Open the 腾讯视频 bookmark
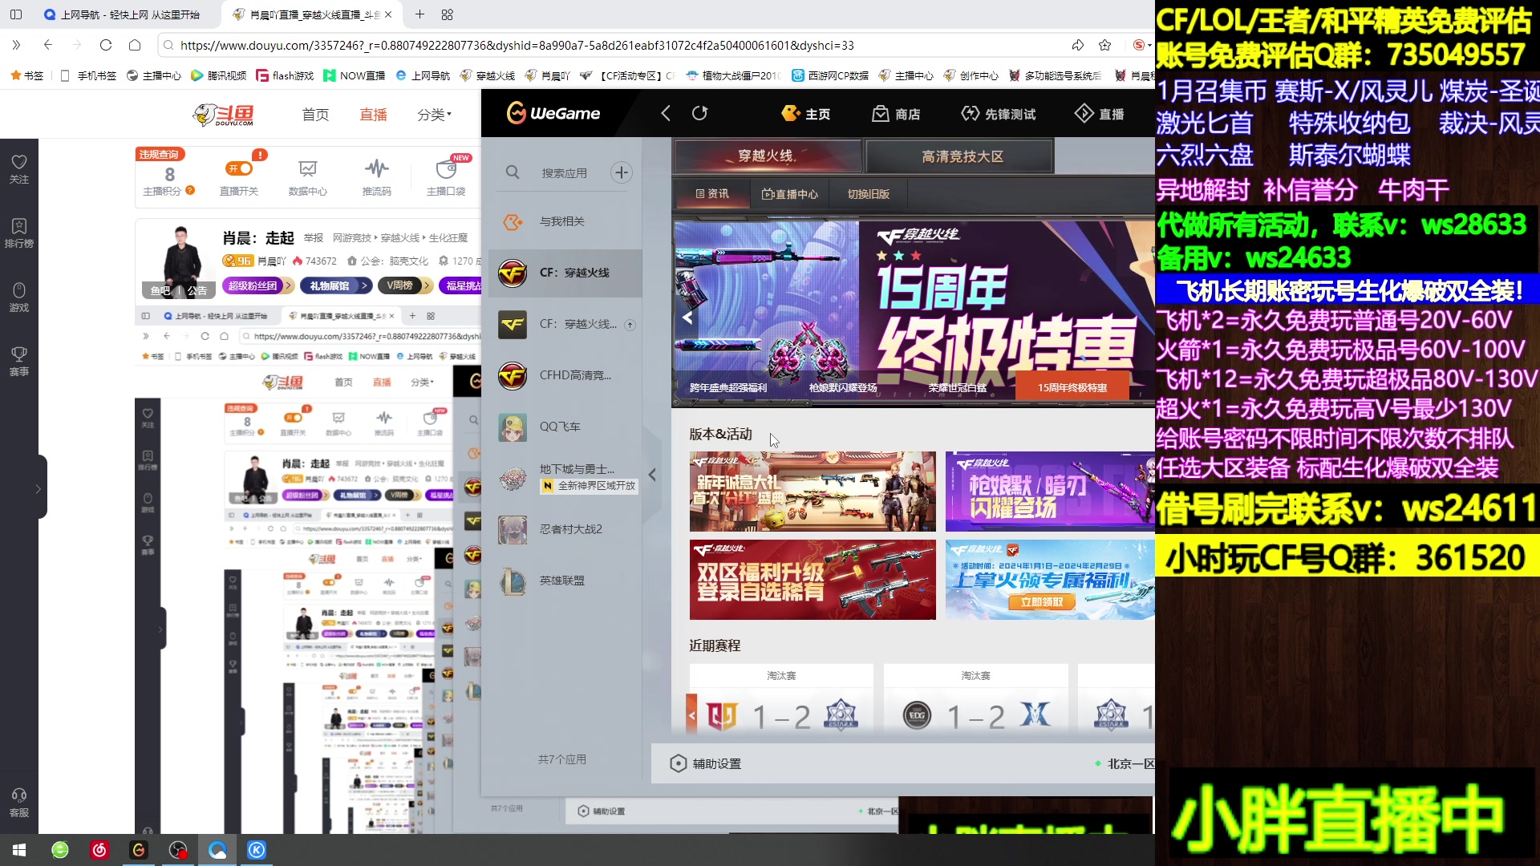Screen dimensions: 1540x866 coord(219,75)
